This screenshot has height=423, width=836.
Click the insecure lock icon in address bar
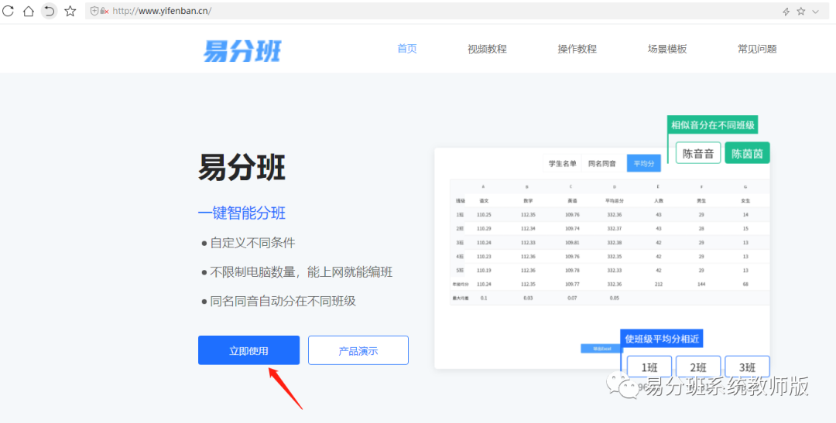(104, 11)
